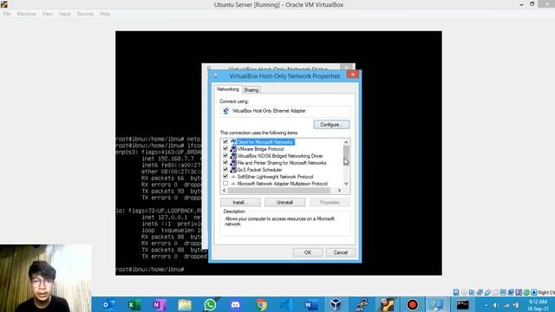The height and width of the screenshot is (312, 555).
Task: Click the Configure... button
Action: pos(331,125)
